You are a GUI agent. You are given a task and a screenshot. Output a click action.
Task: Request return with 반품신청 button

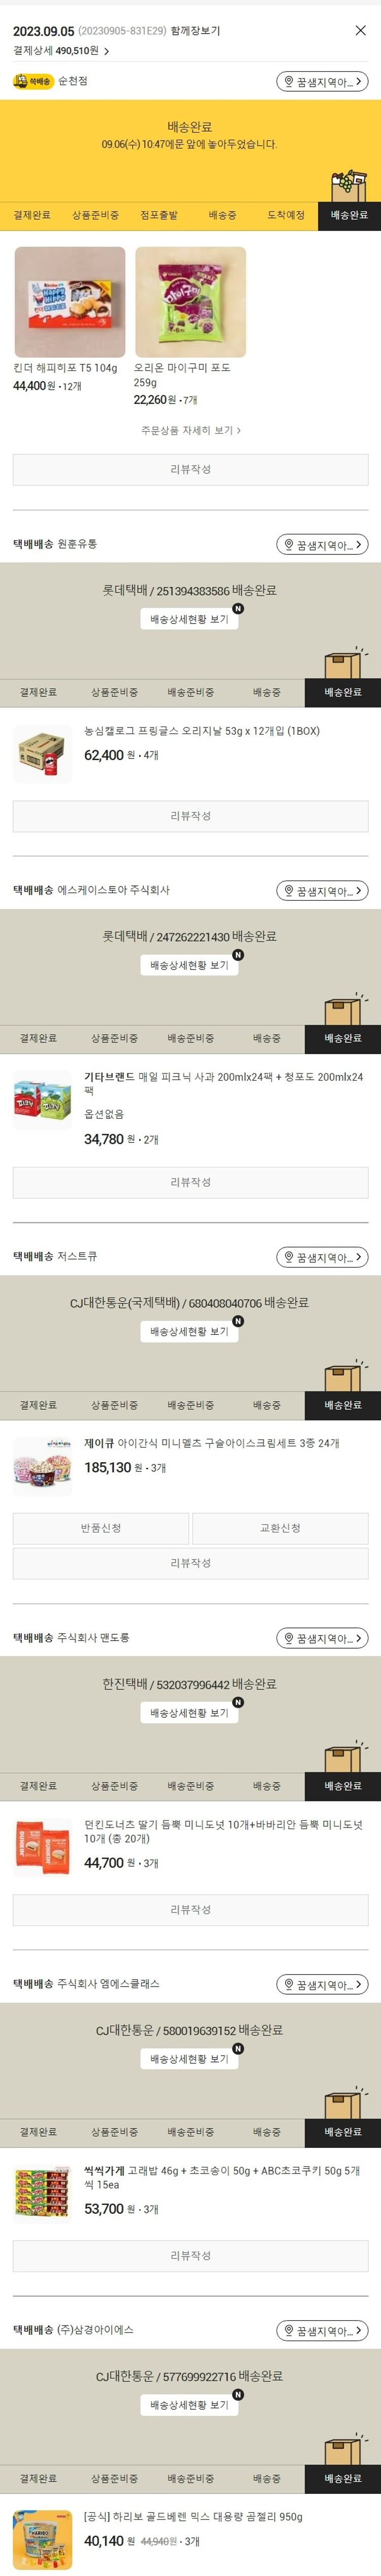point(101,1528)
